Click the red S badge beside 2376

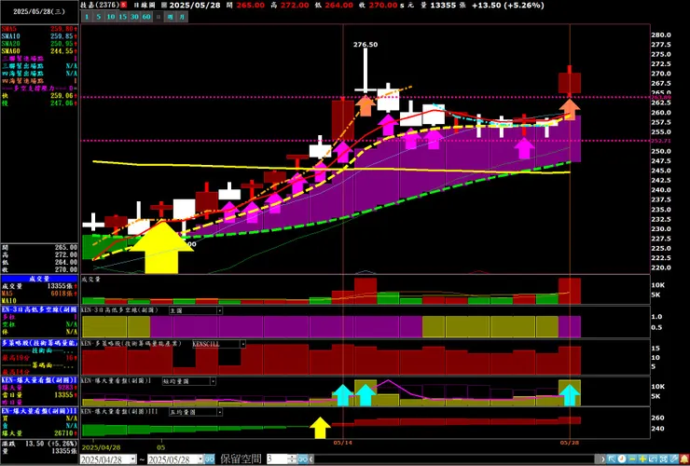click(x=124, y=5)
